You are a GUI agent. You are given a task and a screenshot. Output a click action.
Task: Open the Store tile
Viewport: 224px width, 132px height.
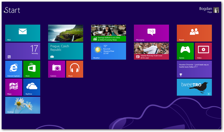(32, 69)
